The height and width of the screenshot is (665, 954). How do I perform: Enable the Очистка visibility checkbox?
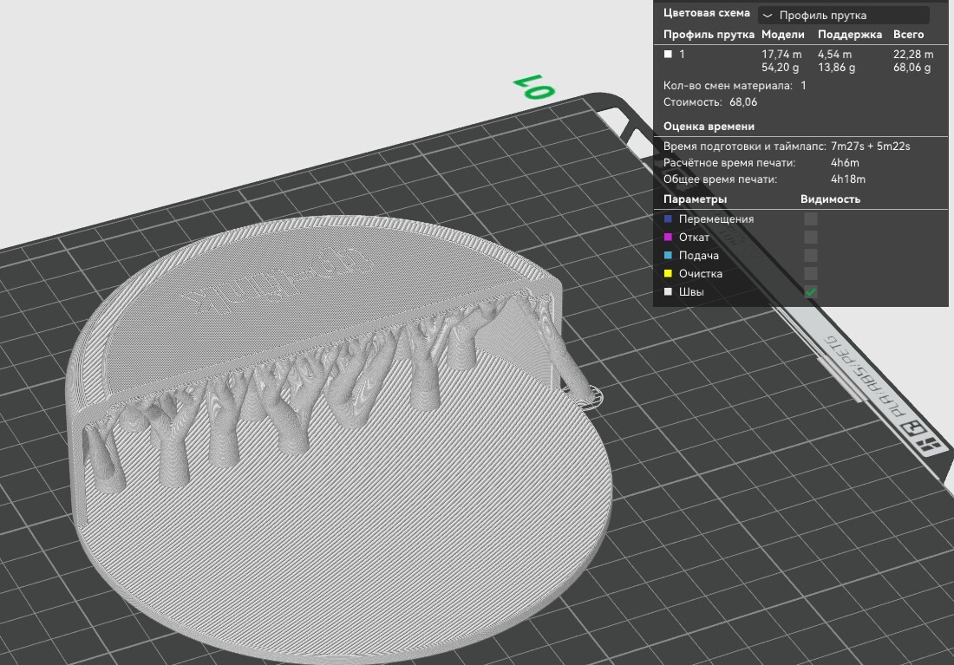tap(811, 274)
